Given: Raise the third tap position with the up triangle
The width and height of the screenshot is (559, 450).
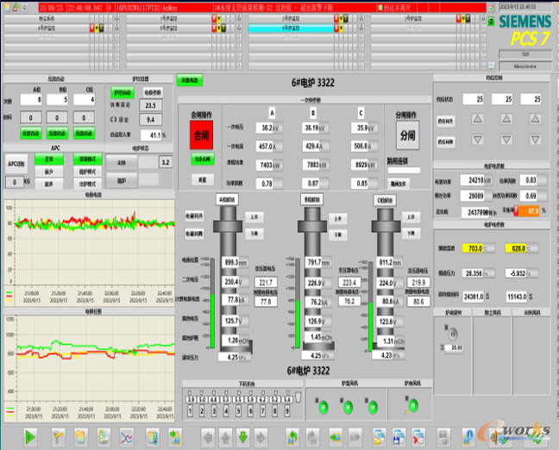Looking at the screenshot, I should pos(535,119).
